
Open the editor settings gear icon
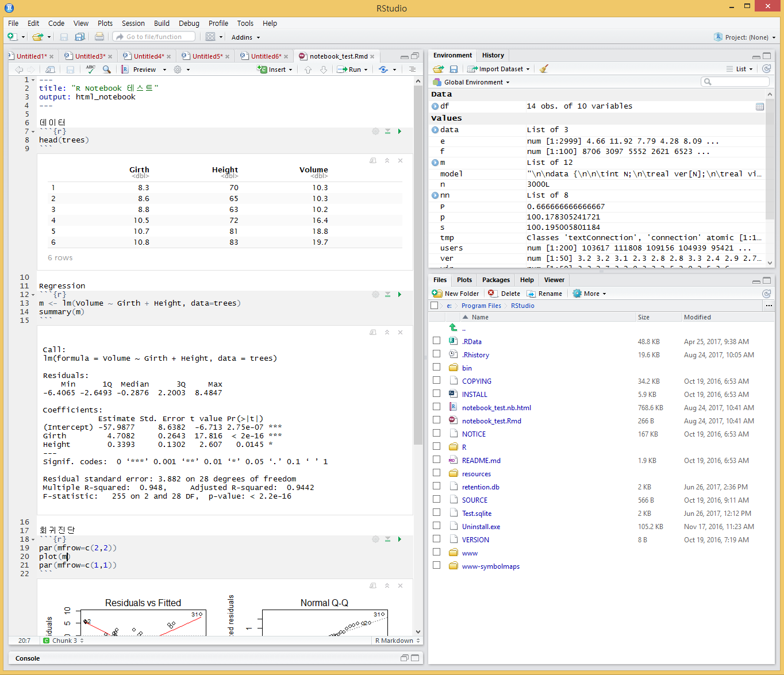[x=178, y=70]
